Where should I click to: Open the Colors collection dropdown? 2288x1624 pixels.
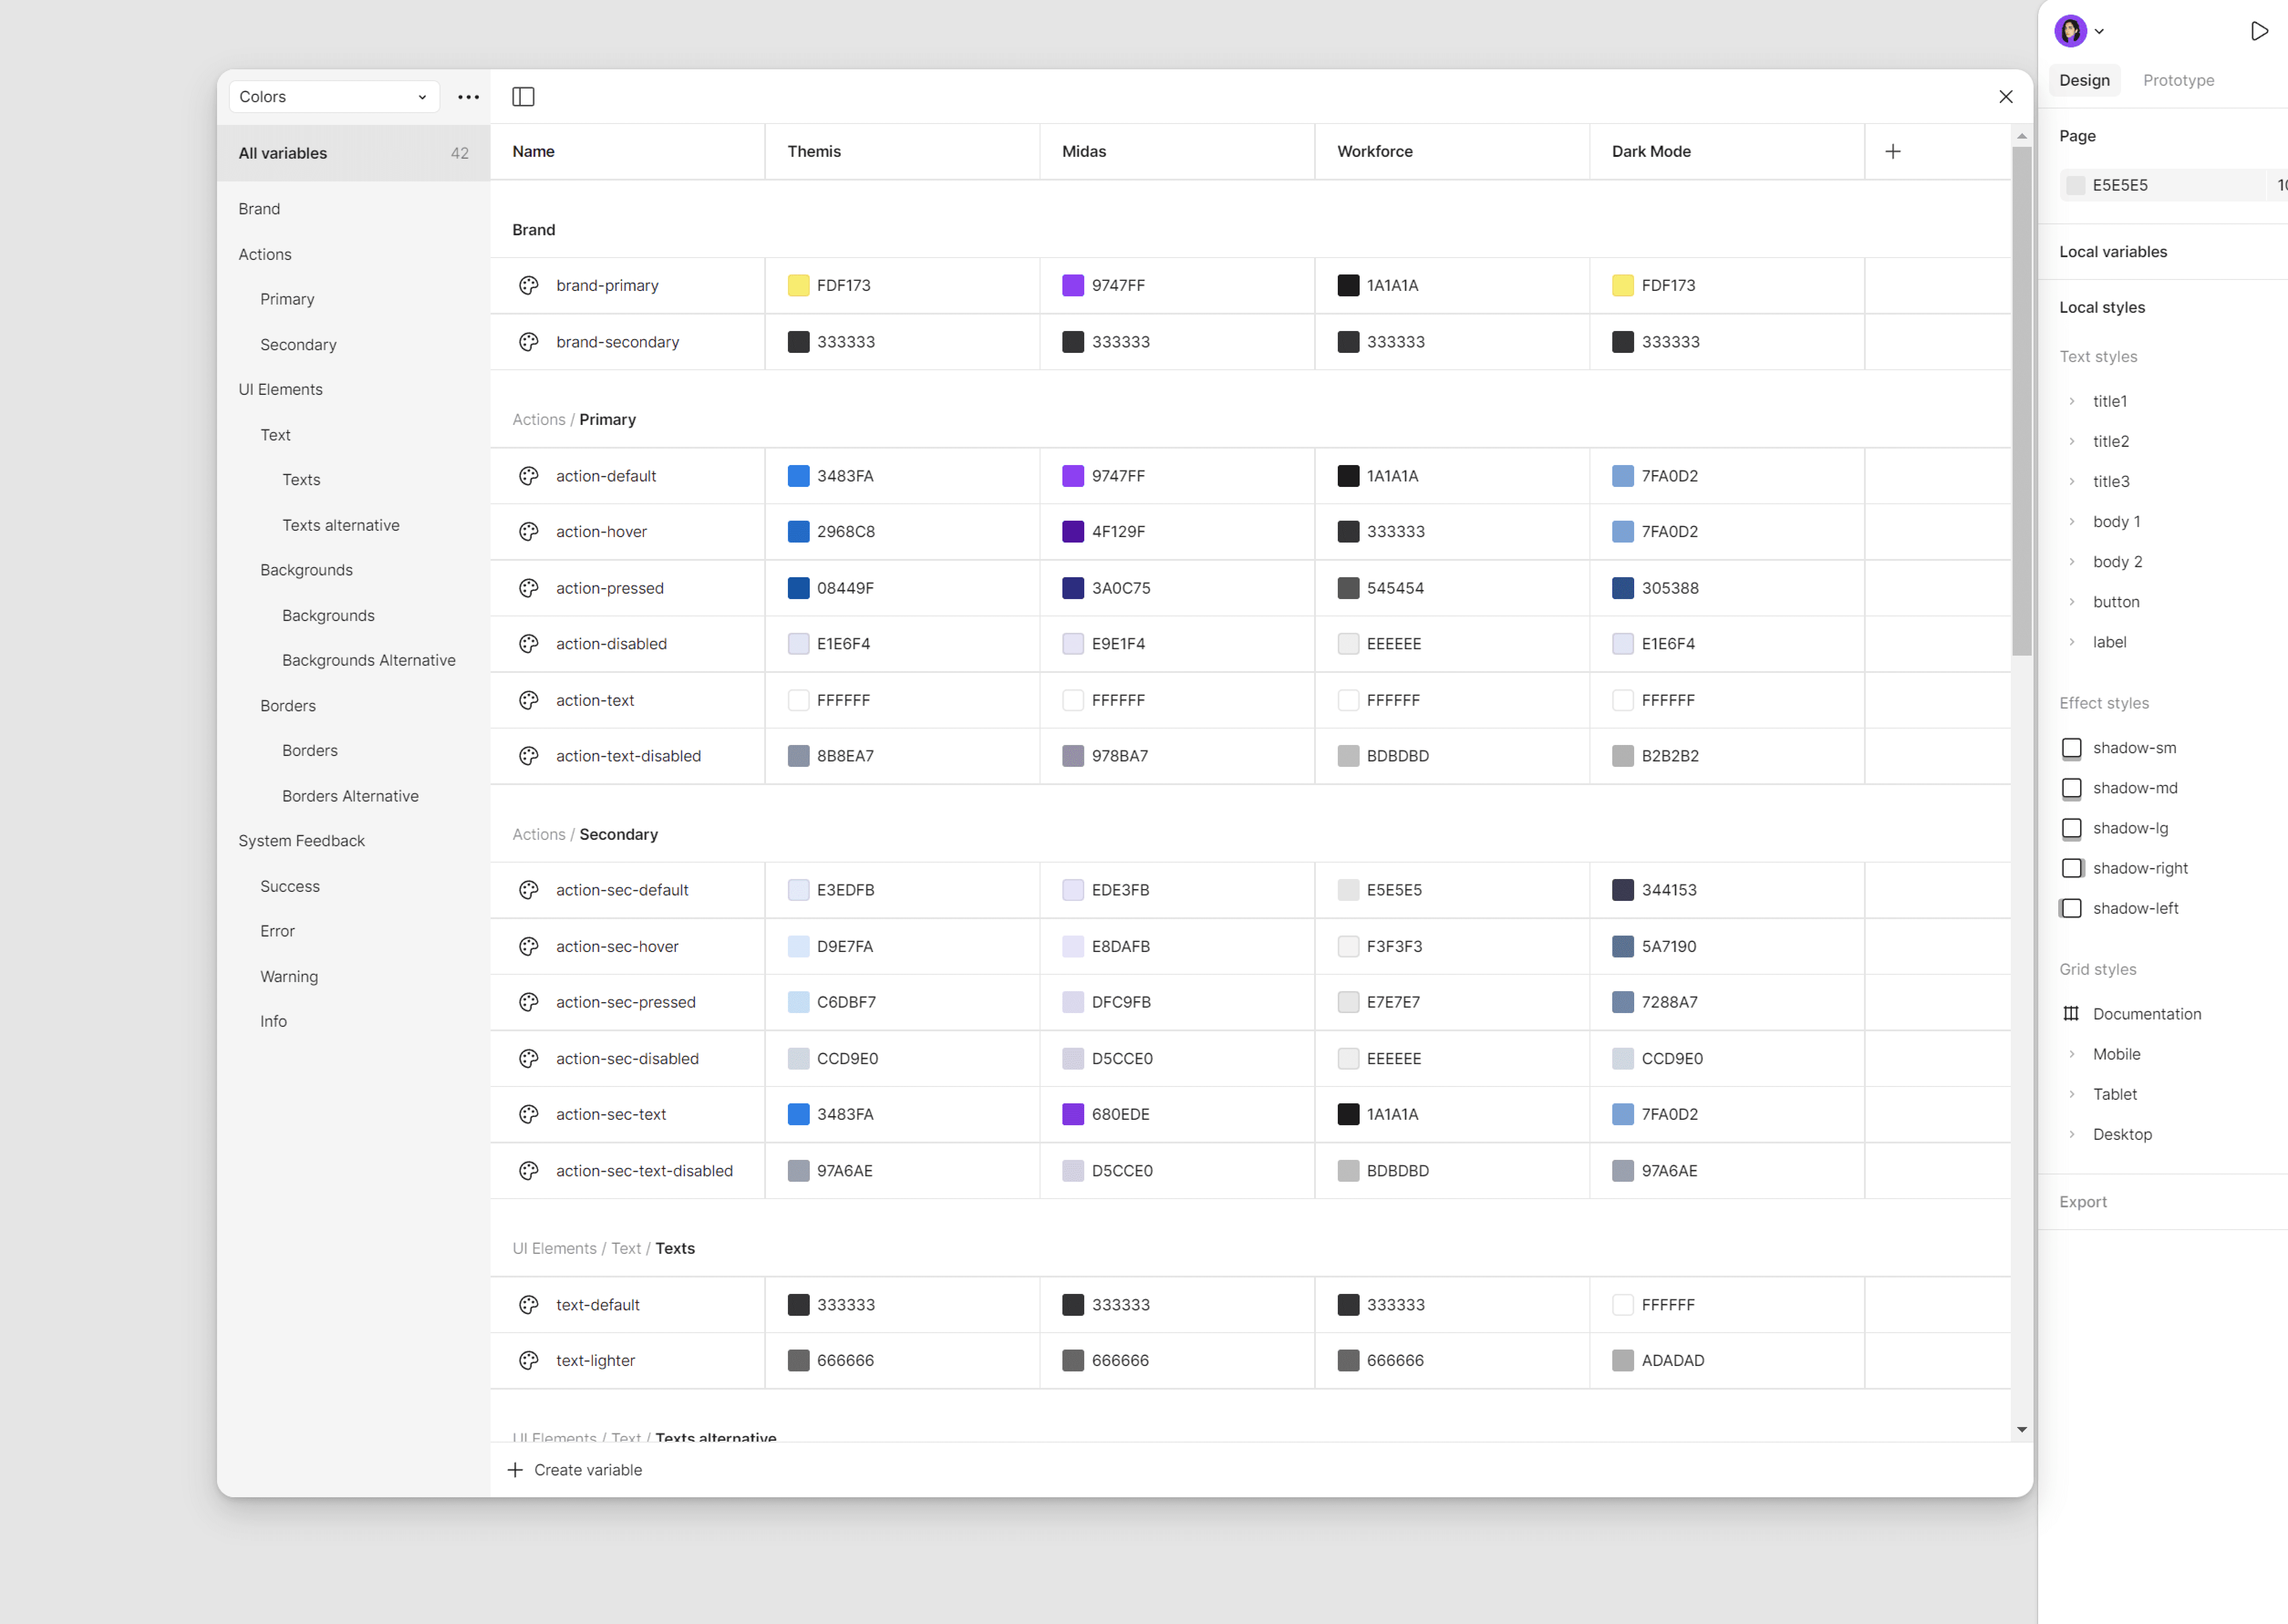coord(333,97)
